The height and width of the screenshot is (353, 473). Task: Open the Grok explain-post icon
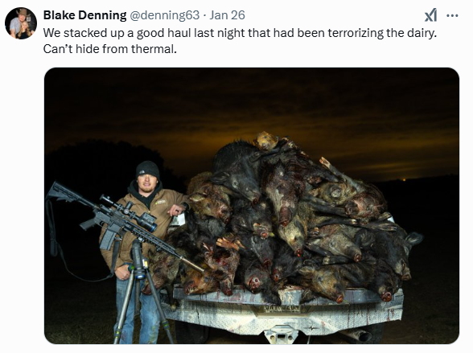[x=430, y=15]
